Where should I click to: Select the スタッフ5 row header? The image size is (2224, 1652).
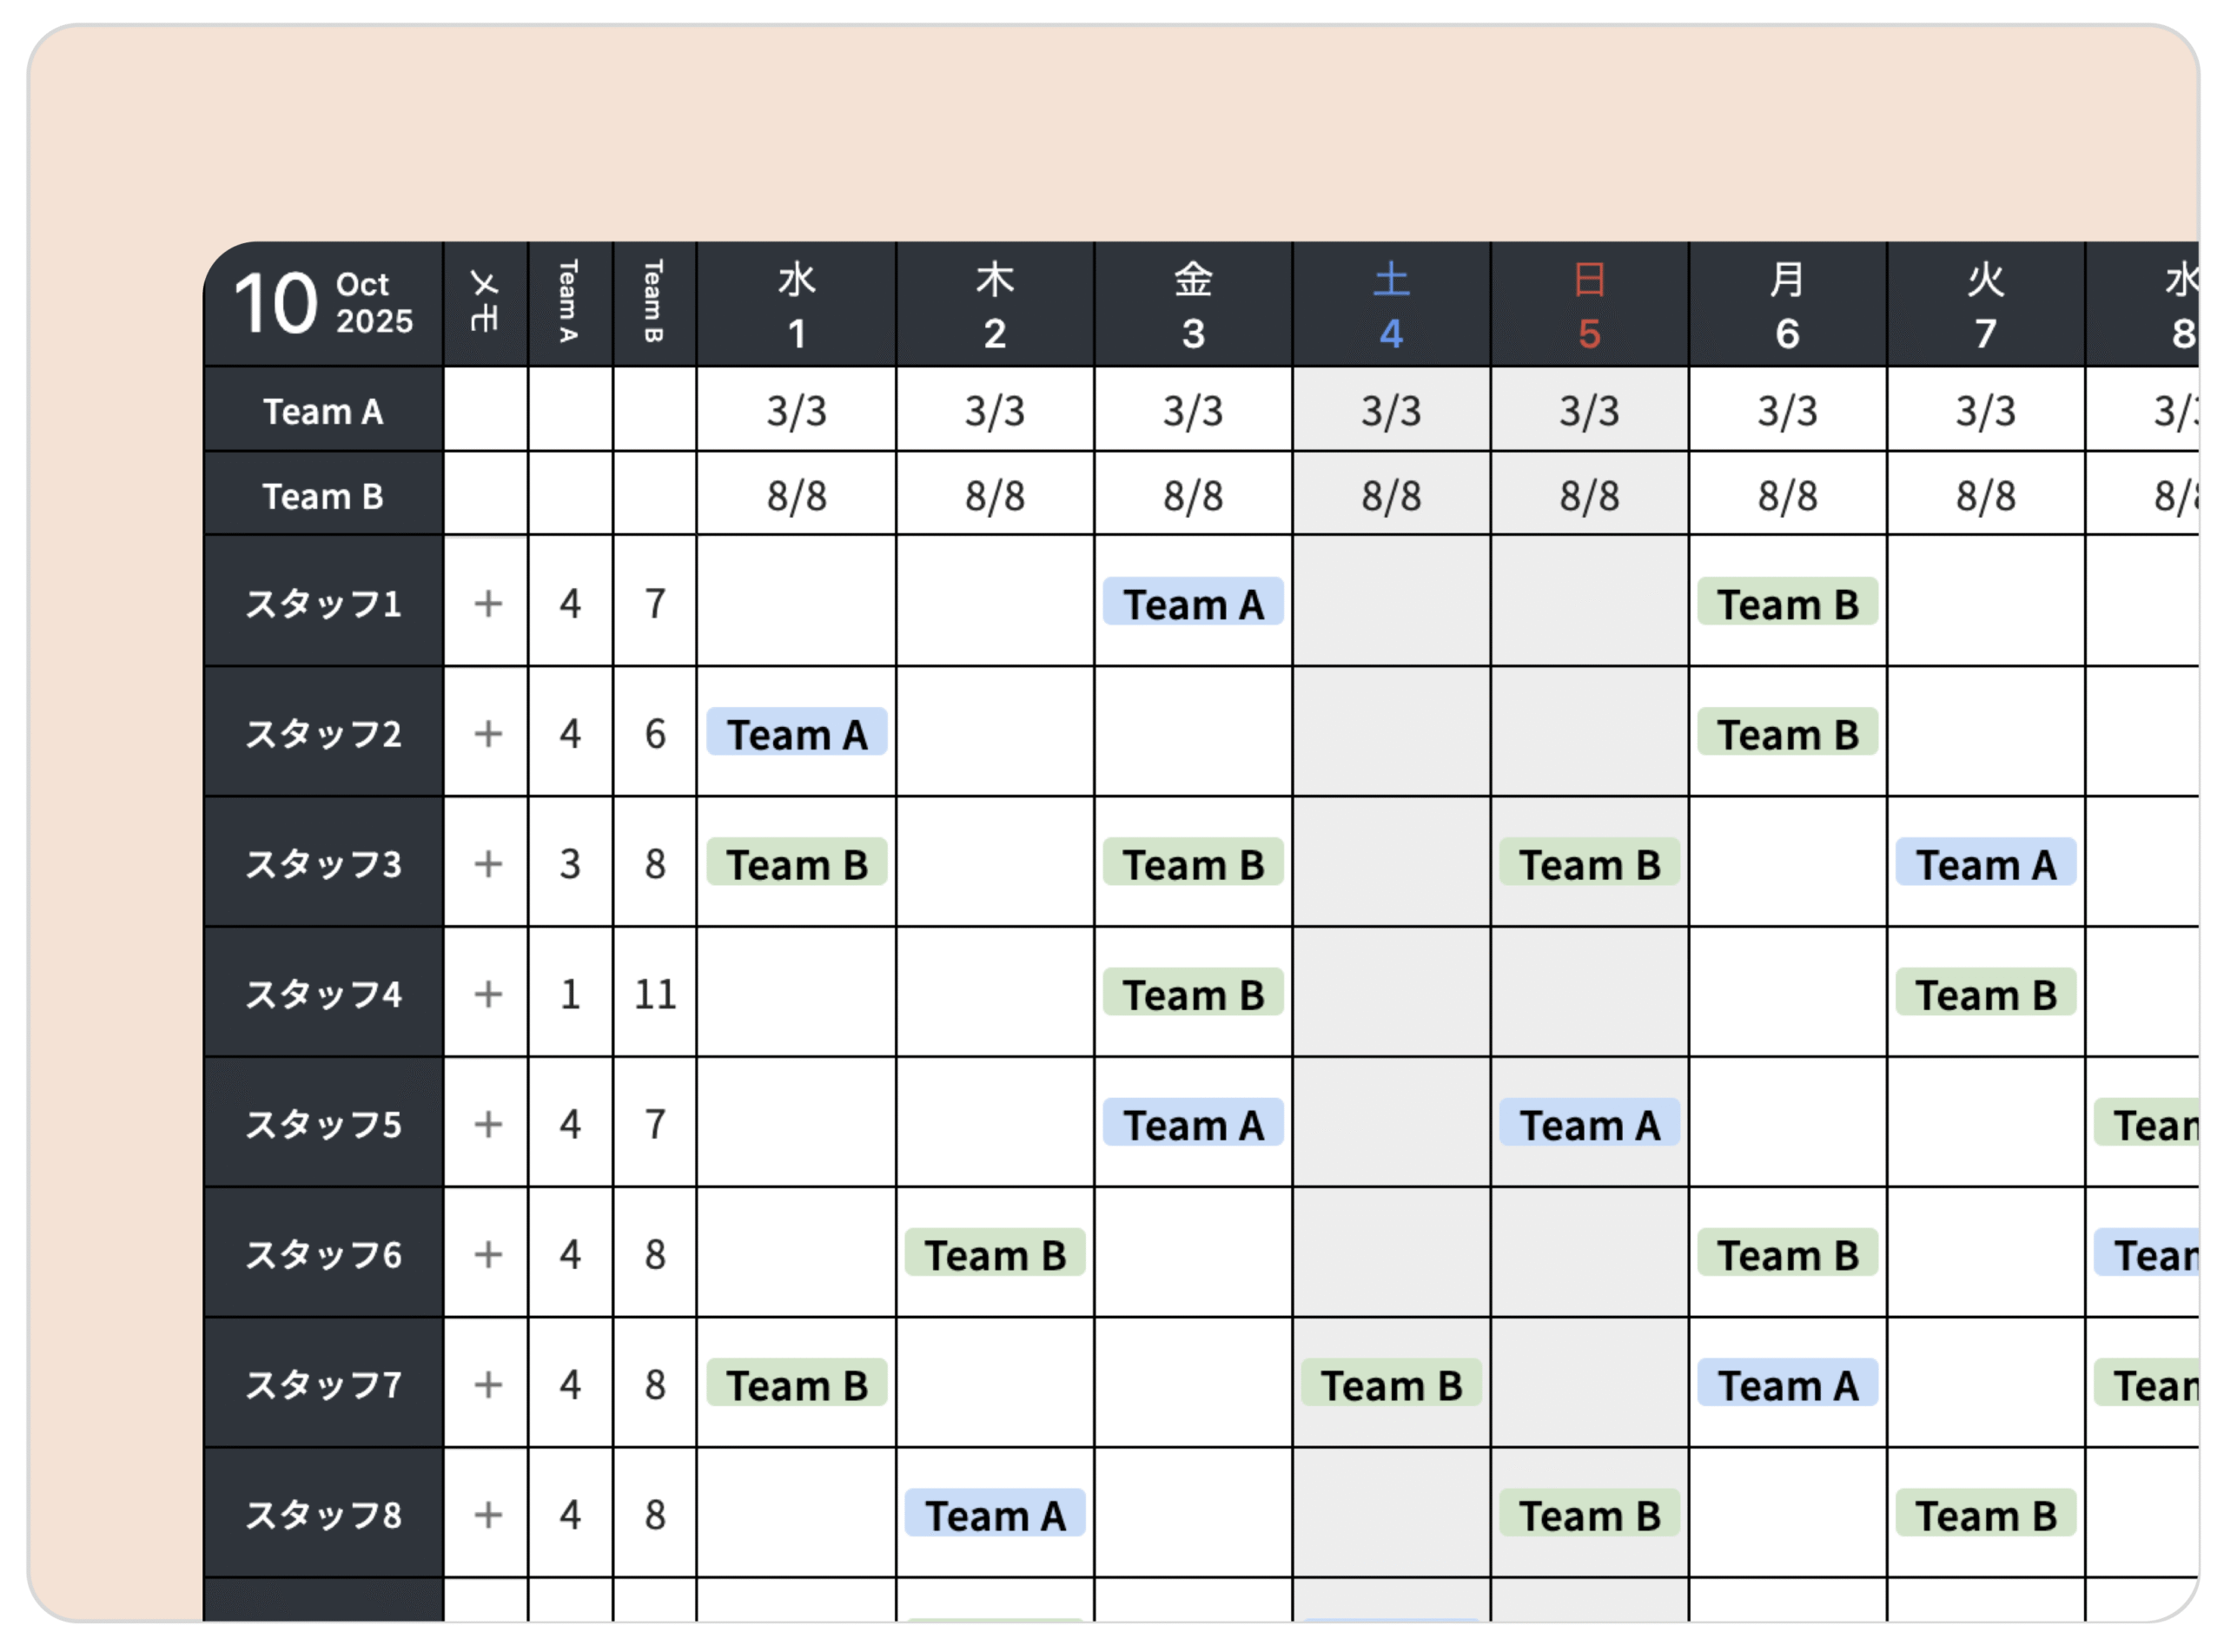pos(323,1123)
